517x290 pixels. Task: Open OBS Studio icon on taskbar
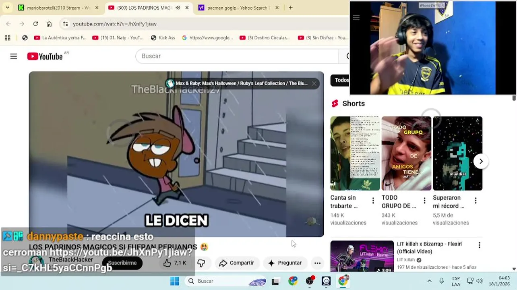click(x=310, y=281)
